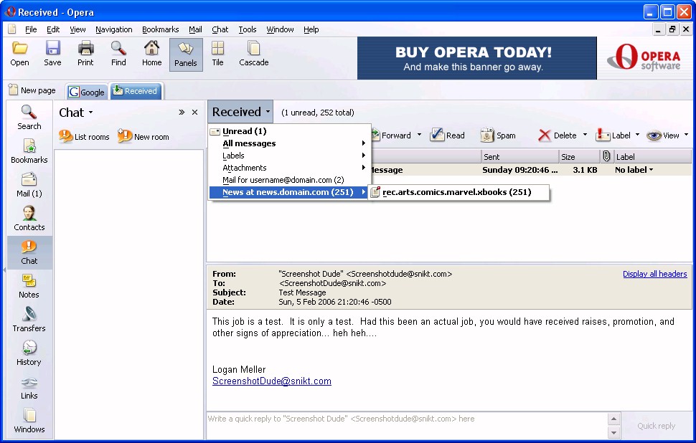The width and height of the screenshot is (696, 443).
Task: Click the Buy Opera Today banner
Action: tap(476, 58)
